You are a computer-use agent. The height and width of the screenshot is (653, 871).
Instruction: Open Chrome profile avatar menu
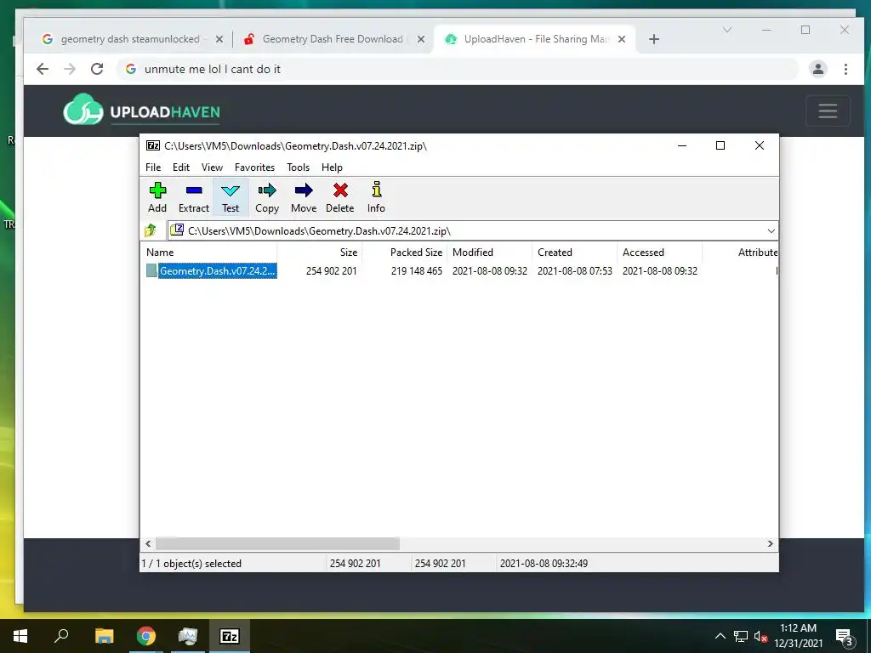[817, 69]
